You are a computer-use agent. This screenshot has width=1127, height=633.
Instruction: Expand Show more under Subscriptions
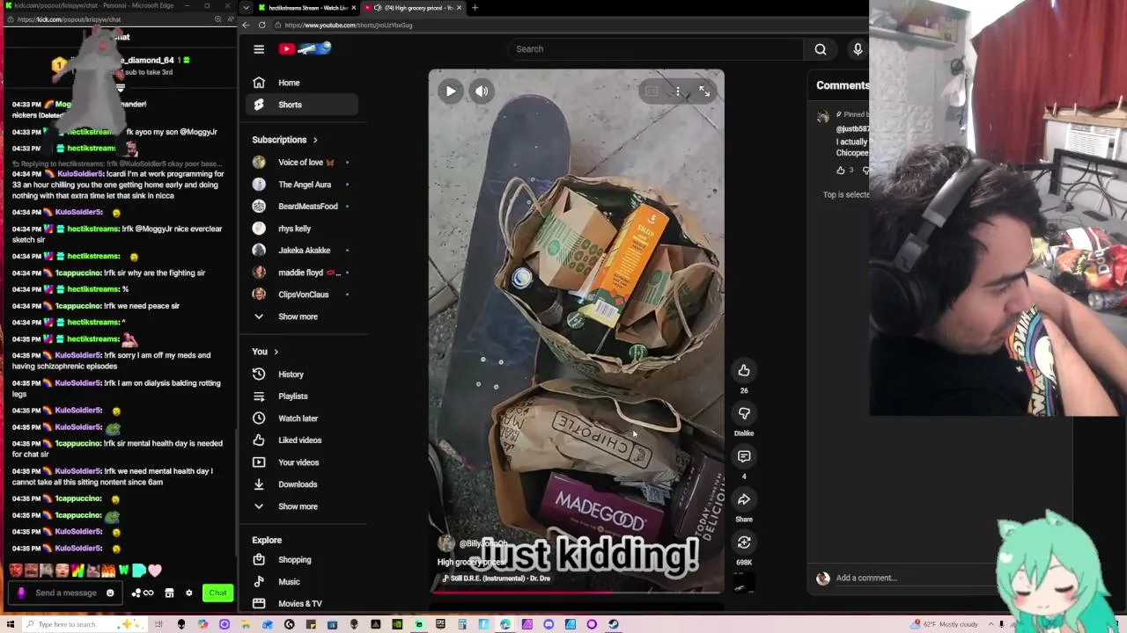tap(302, 316)
